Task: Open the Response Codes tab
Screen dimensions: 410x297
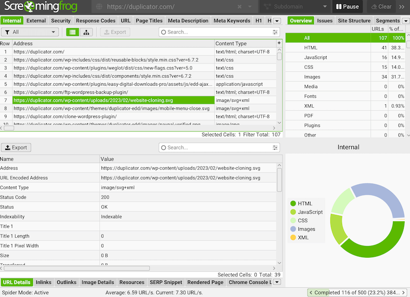Action: pyautogui.click(x=96, y=21)
